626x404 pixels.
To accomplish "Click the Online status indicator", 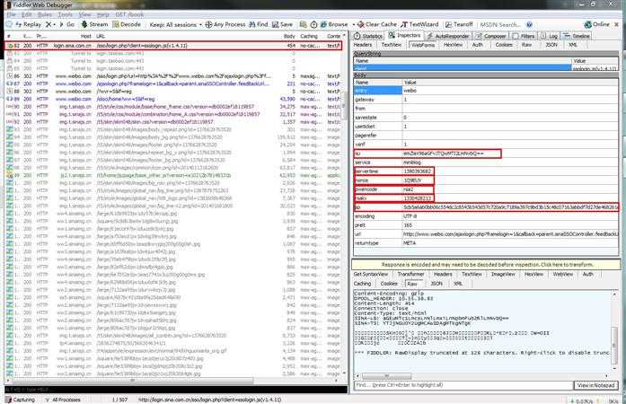I will (597, 24).
